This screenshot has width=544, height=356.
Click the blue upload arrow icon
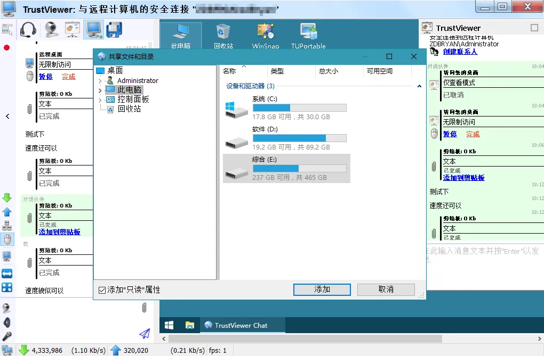pyautogui.click(x=7, y=213)
